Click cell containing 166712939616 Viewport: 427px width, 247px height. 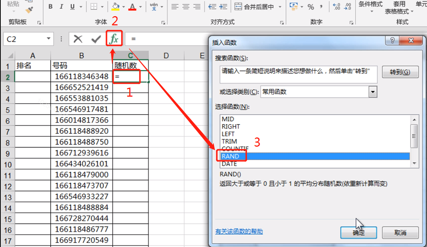(x=81, y=153)
